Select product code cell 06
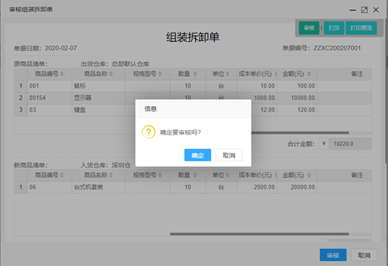This screenshot has height=266, width=388. (x=50, y=187)
